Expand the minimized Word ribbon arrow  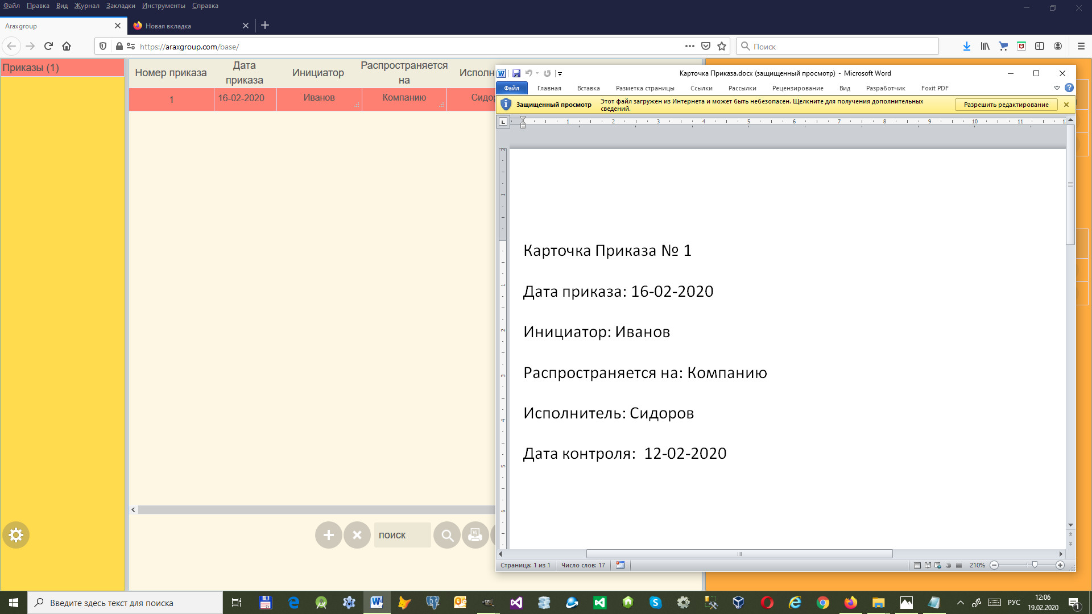point(1057,88)
